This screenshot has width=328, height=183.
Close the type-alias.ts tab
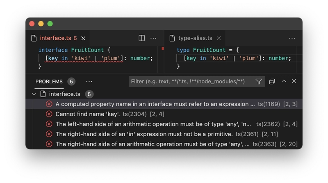tap(219, 38)
